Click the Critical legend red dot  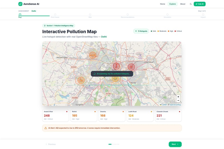(175, 31)
